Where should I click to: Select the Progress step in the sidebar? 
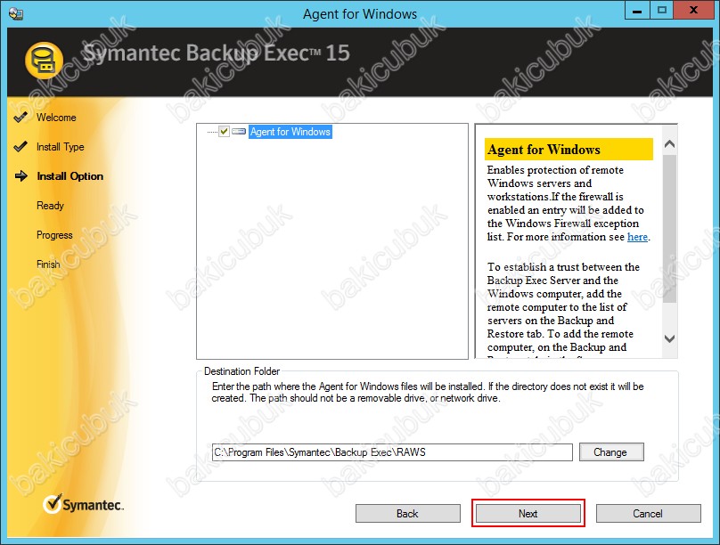coord(54,235)
